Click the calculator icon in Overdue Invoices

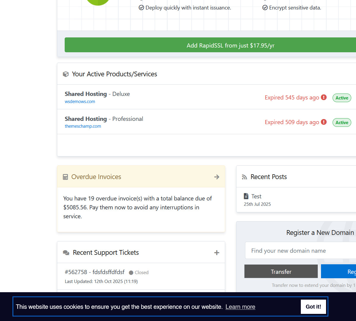click(66, 177)
